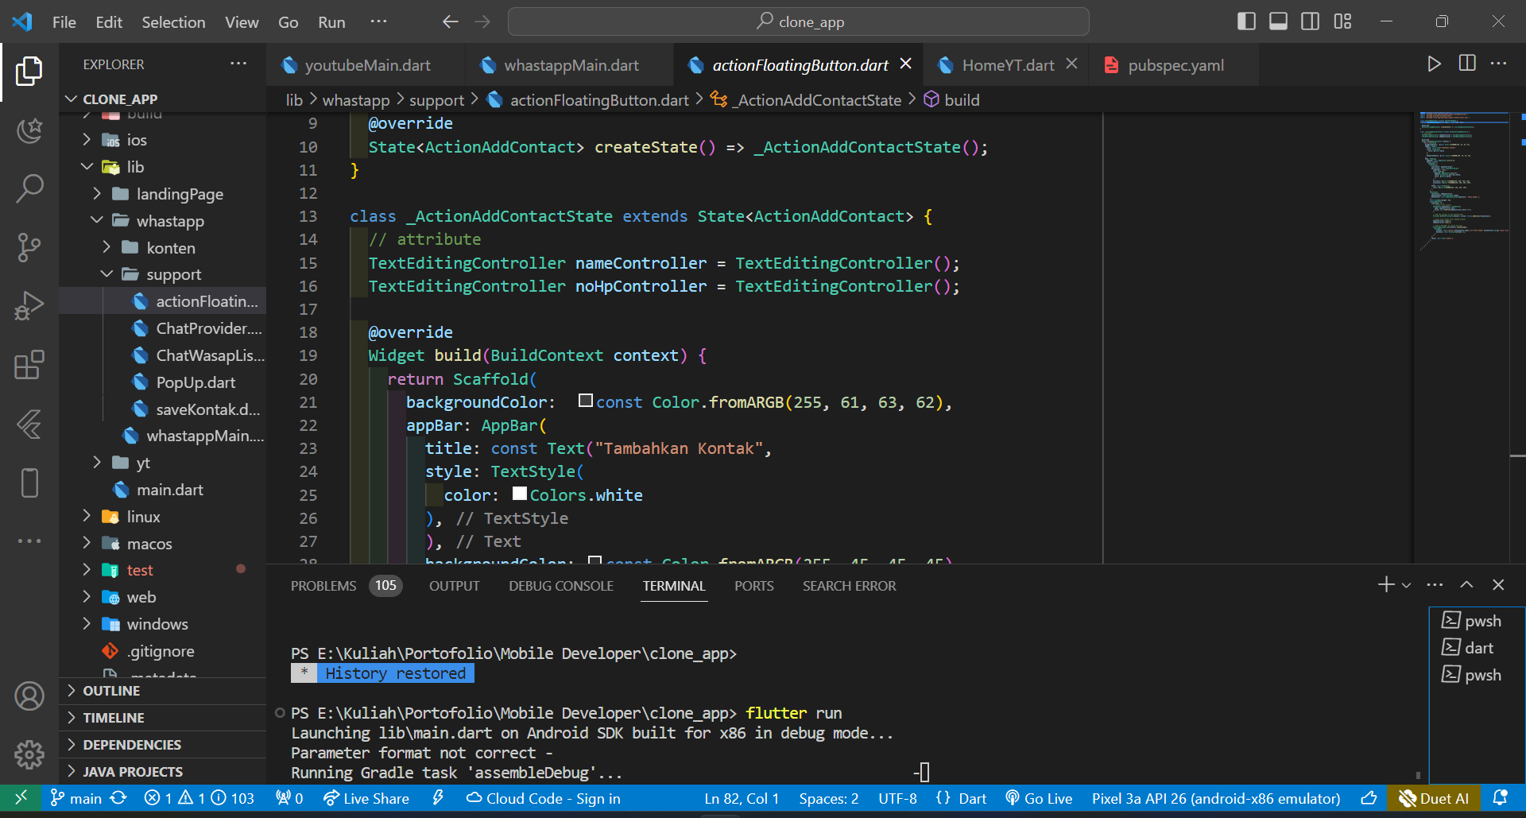Open the device emulator view icon
The width and height of the screenshot is (1526, 818).
[x=29, y=483]
